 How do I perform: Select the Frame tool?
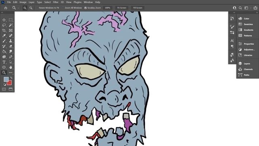(x=11, y=30)
